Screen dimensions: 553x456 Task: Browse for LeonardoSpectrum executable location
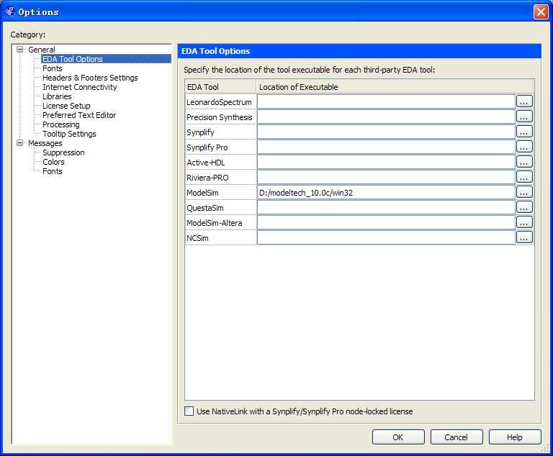pos(524,101)
